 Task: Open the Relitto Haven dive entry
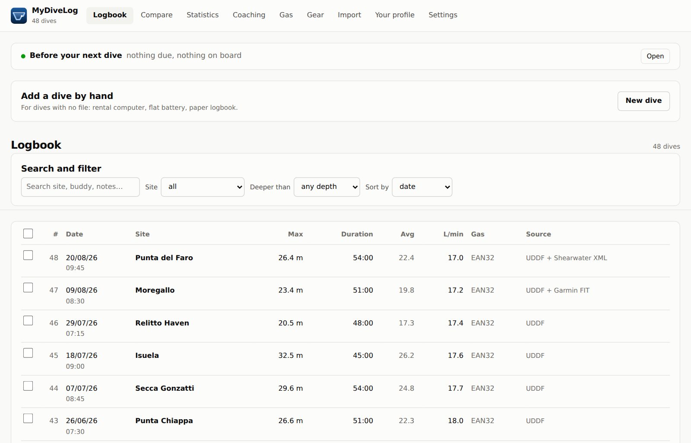coord(162,323)
